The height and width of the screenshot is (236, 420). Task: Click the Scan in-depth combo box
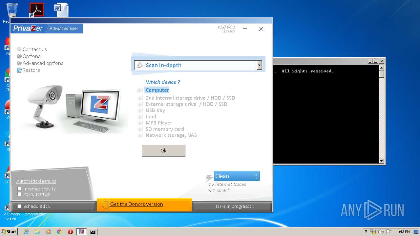coord(198,65)
